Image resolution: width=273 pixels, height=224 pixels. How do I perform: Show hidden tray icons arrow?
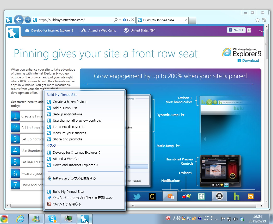point(216,219)
